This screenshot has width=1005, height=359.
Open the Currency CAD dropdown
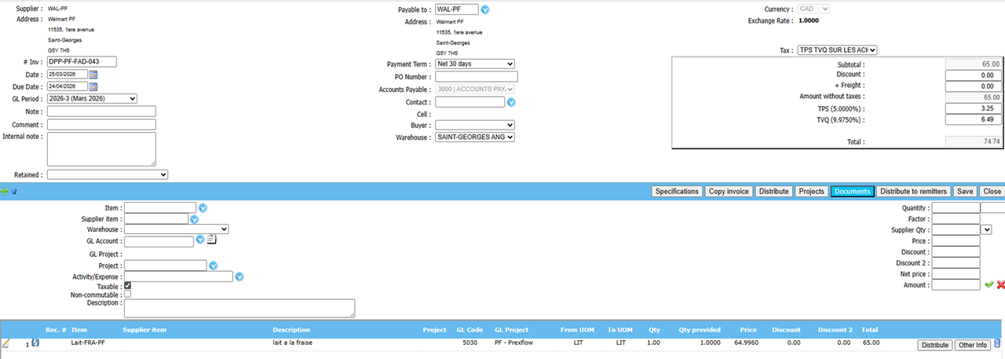[x=814, y=9]
